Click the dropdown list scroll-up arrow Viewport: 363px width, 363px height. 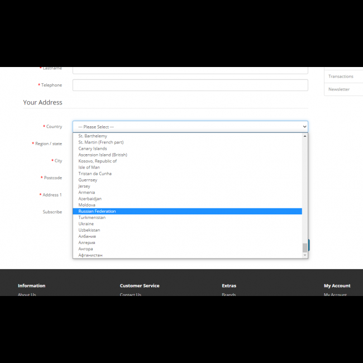pos(305,136)
